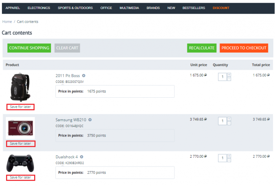Screen dimensions: 275x186
Task: Open the Discount menu item
Action: (x=221, y=8)
